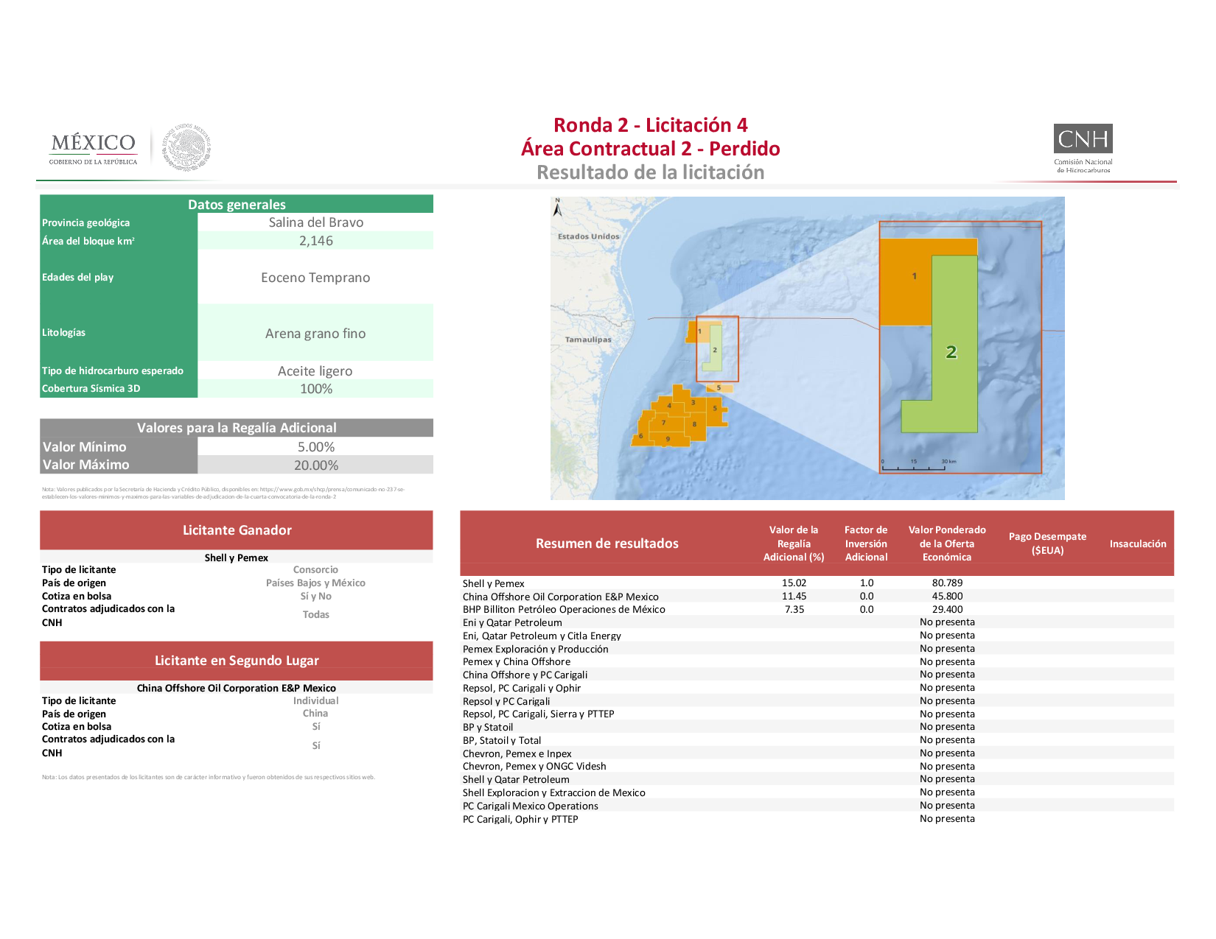
Task: Click the 'Ronda 2 - Licitación 4' title
Action: pos(650,125)
